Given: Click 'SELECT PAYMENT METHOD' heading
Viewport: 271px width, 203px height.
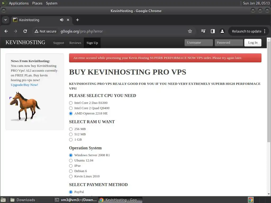Looking at the screenshot, I should coord(98,185).
